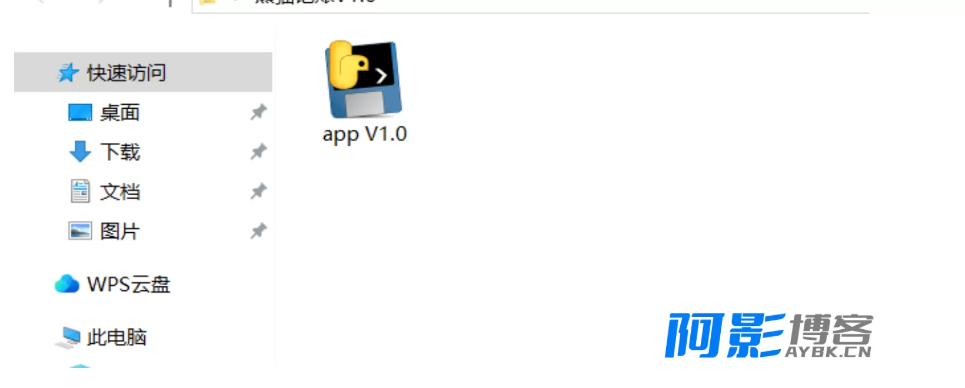Click the app V1.0 file name label
This screenshot has width=965, height=388.
[364, 135]
